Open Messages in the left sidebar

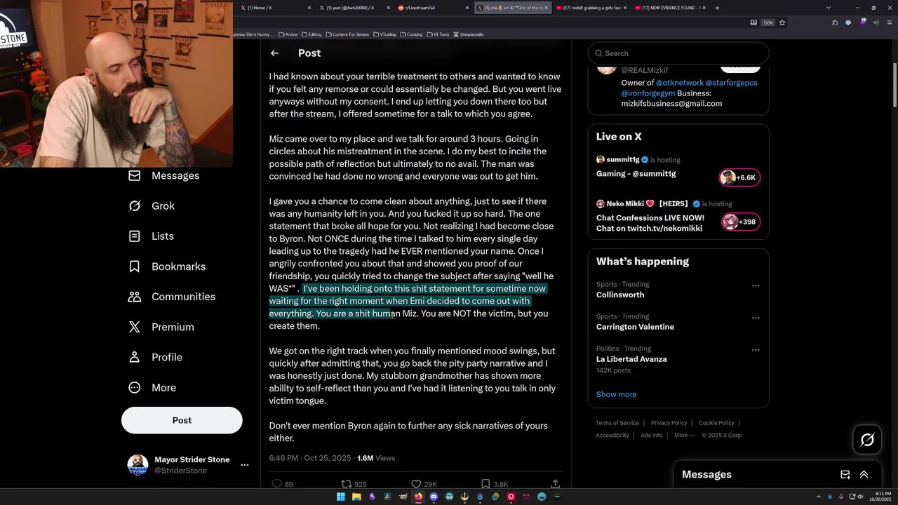point(163,176)
